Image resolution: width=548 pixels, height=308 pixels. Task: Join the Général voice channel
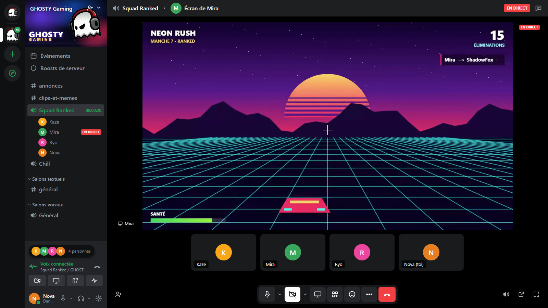pyautogui.click(x=66, y=215)
